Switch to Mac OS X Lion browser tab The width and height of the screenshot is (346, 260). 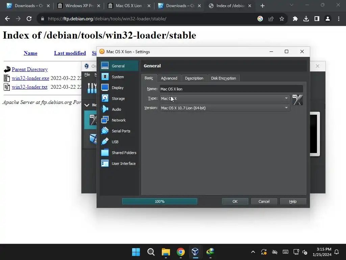pyautogui.click(x=129, y=6)
